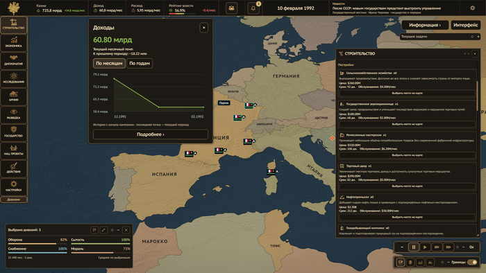The image size is (486, 273).
Task: Pin the Строительство panel with diamond icon
Action: (x=464, y=54)
